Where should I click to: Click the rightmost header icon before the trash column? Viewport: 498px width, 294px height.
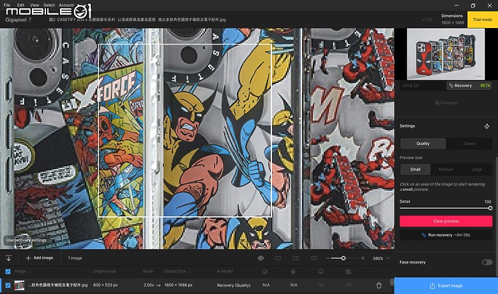click(x=349, y=272)
